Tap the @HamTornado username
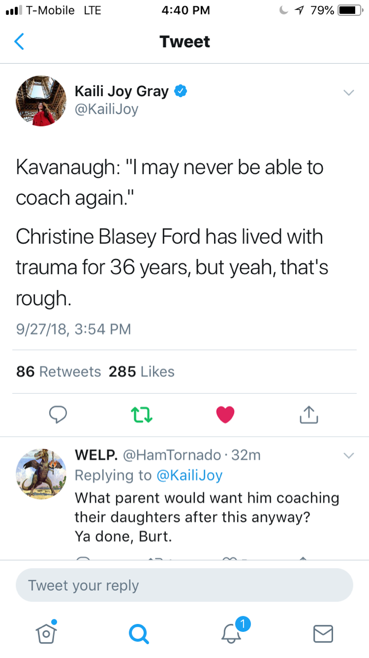The image size is (369, 658). coord(171,455)
